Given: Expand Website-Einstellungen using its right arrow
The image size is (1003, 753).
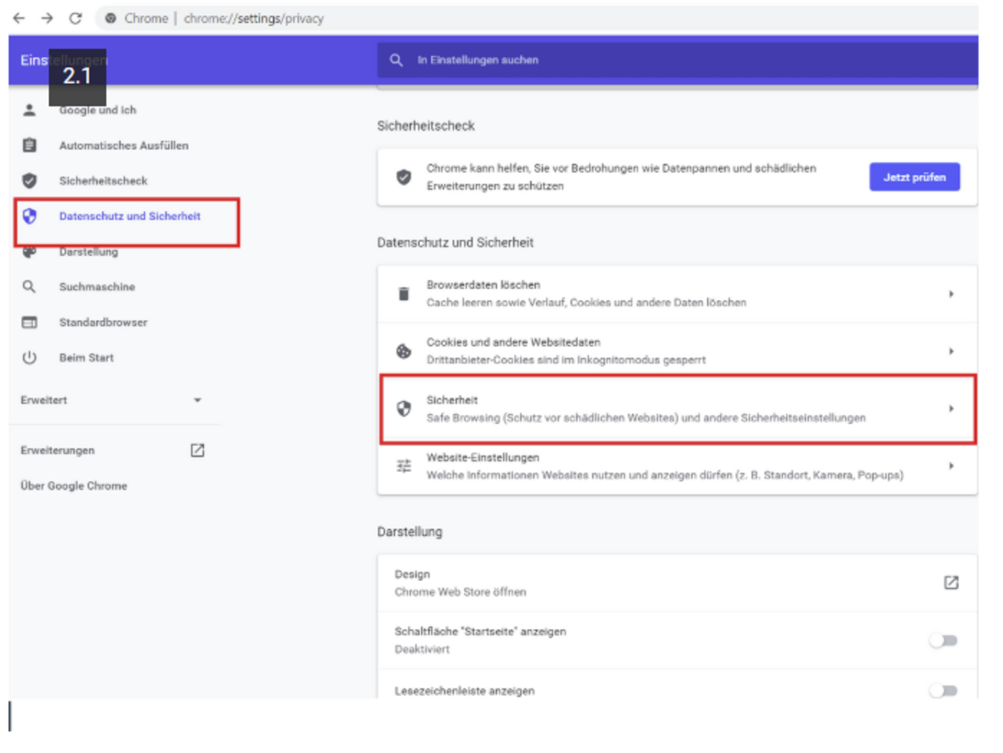Looking at the screenshot, I should coord(951,467).
